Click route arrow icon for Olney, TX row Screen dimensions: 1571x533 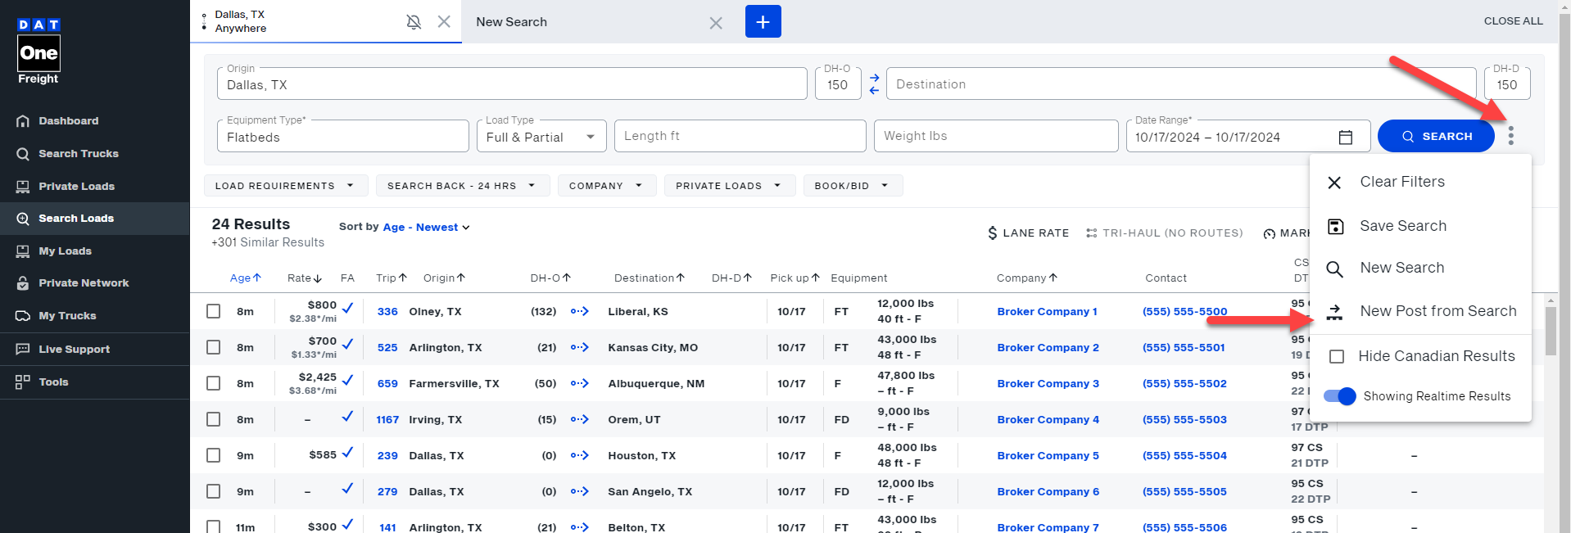(x=580, y=311)
